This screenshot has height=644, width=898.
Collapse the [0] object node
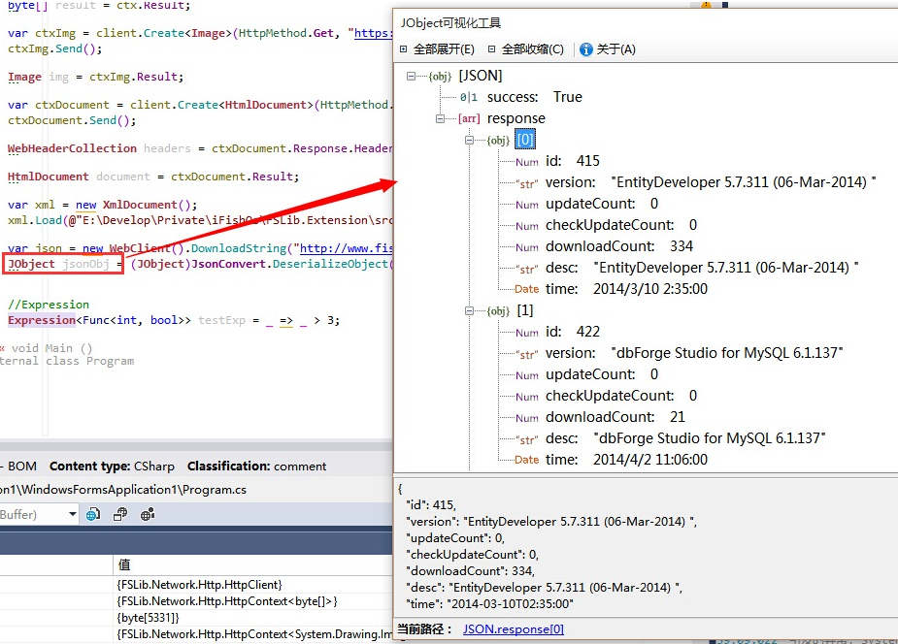click(x=469, y=140)
